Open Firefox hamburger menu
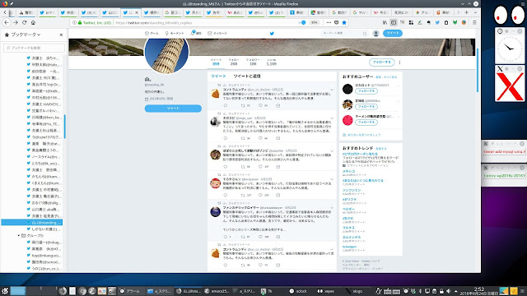This screenshot has width=527, height=296. (x=474, y=22)
